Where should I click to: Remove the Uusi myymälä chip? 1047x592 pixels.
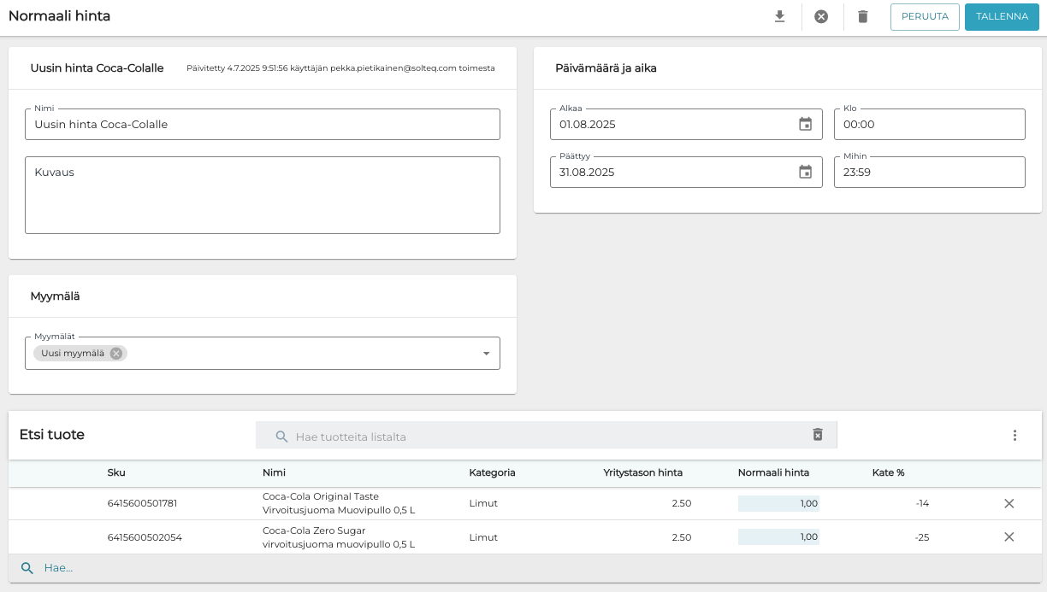click(116, 354)
